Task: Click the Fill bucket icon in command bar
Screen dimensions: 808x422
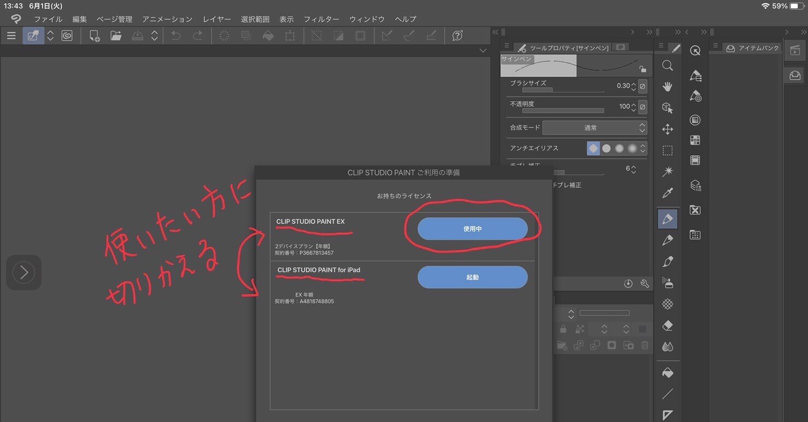Action: coord(268,36)
